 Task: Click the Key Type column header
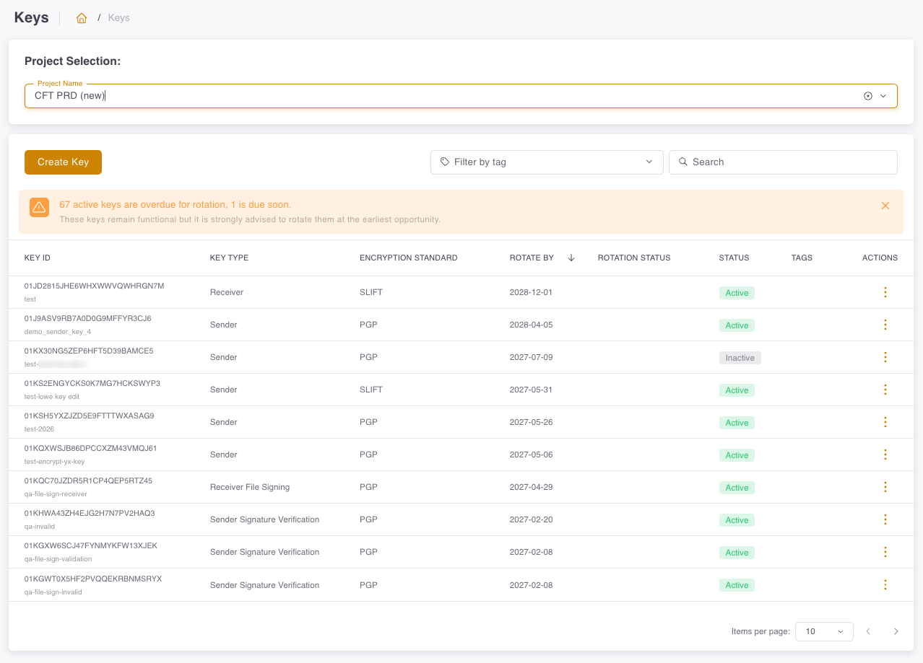pos(229,258)
